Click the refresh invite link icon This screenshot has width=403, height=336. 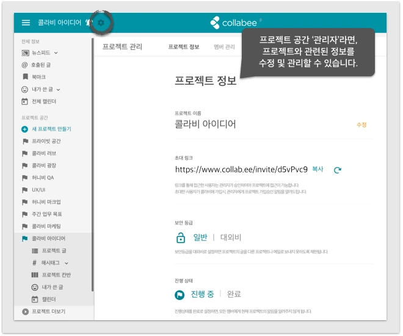coord(338,170)
